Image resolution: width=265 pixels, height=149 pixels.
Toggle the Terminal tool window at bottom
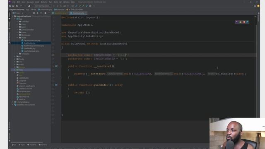43,145
